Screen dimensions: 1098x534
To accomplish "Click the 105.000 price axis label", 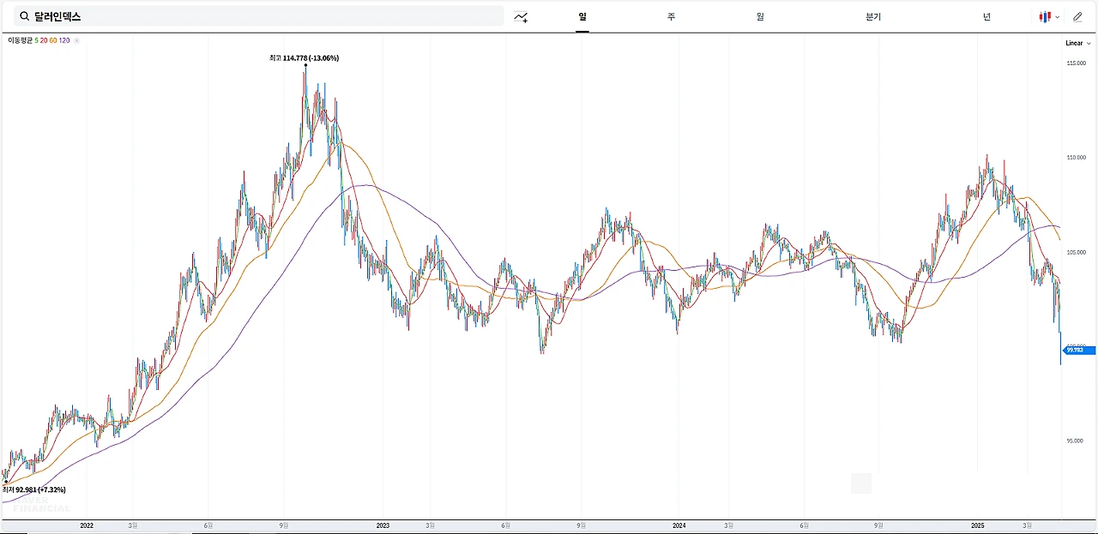I will point(1076,252).
